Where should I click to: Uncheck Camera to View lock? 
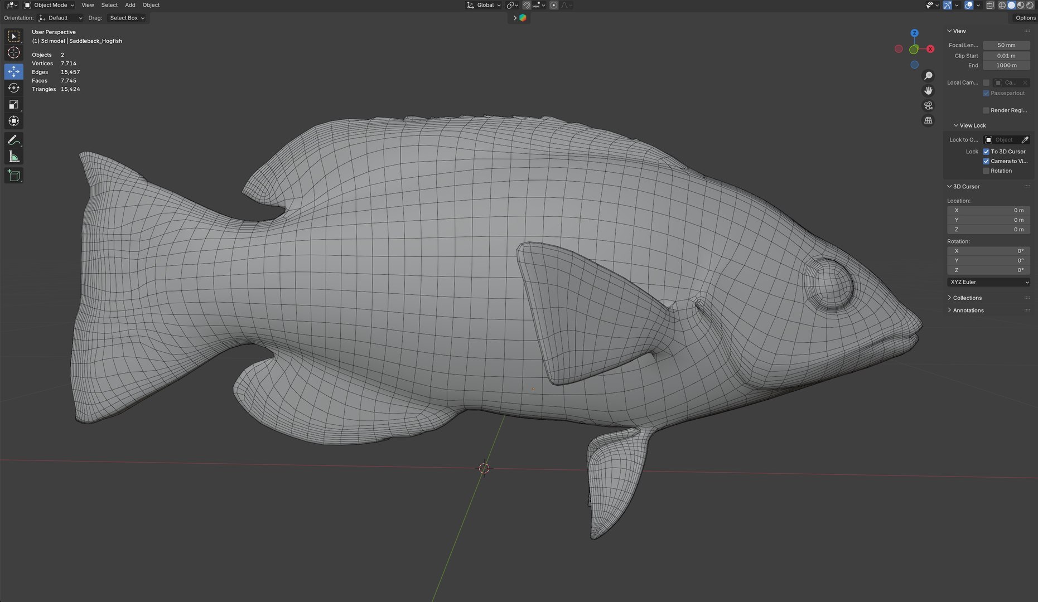tap(986, 161)
